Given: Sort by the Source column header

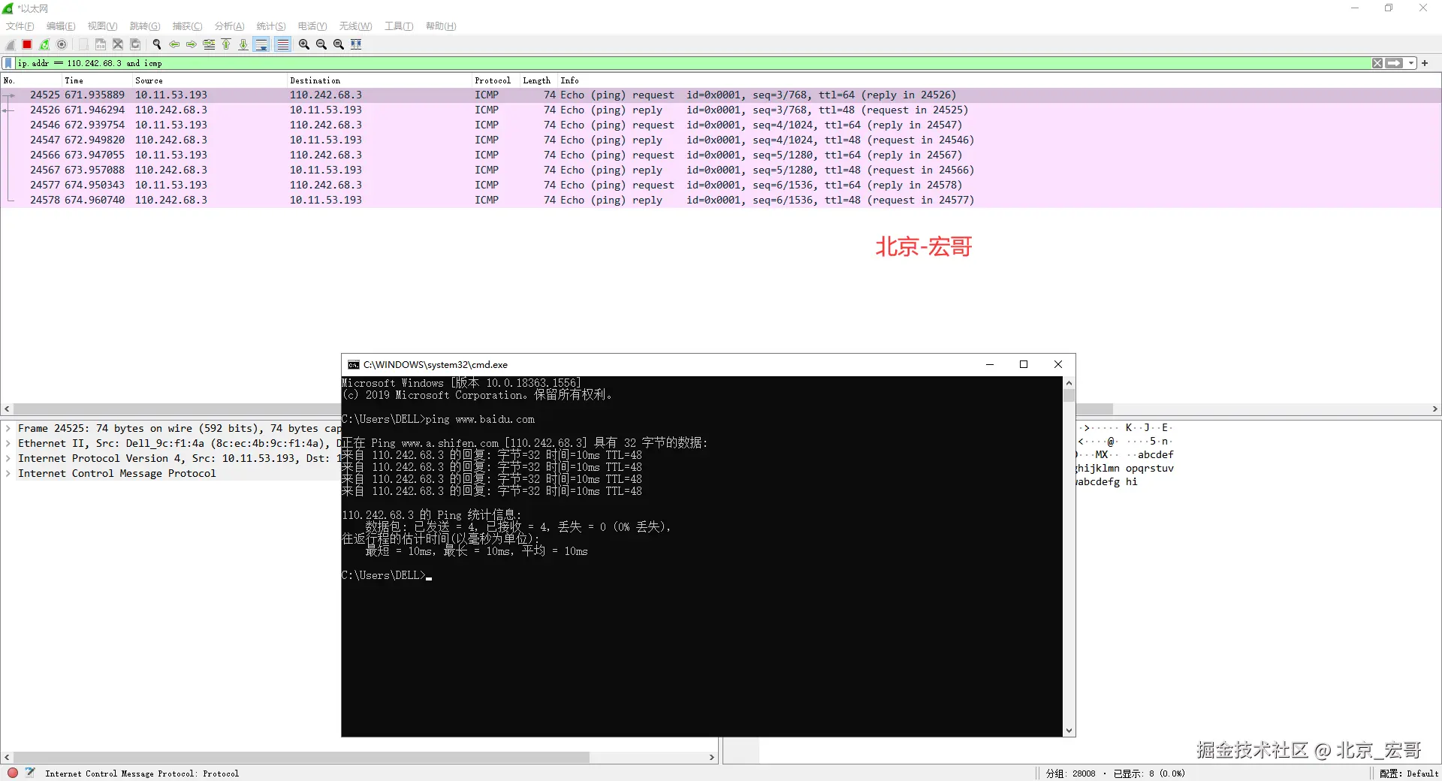Looking at the screenshot, I should click(210, 80).
